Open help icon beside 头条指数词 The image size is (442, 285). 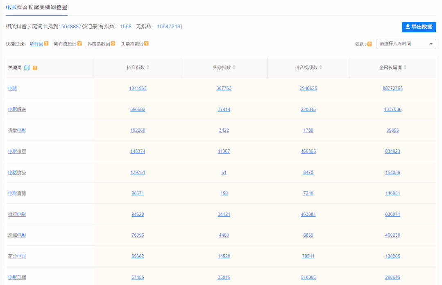click(x=147, y=43)
